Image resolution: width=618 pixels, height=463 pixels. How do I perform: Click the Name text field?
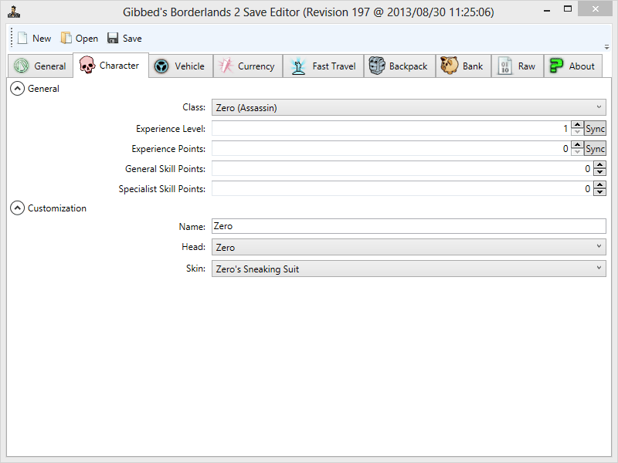(x=408, y=226)
